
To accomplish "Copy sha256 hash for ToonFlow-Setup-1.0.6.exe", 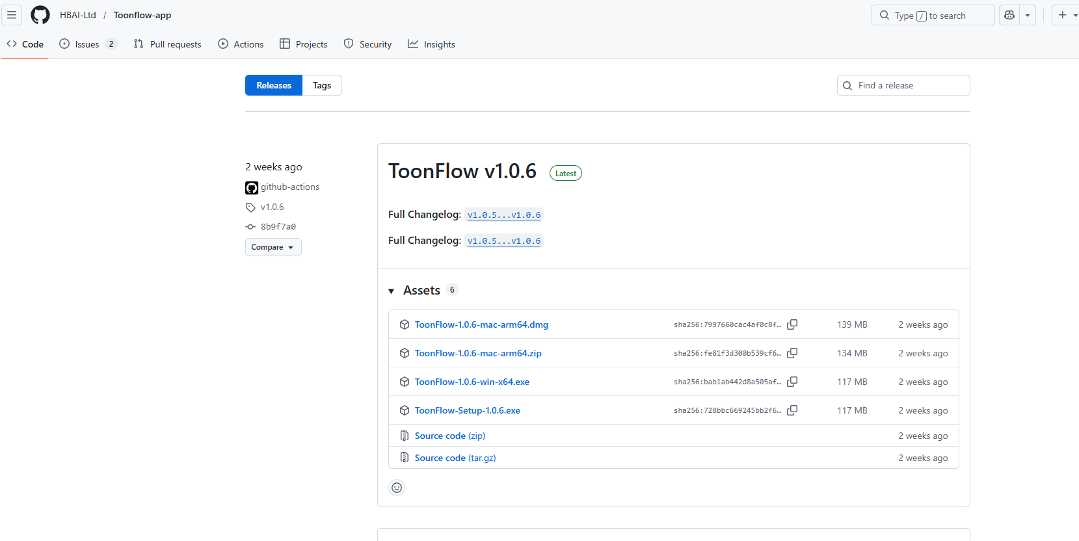I will coord(792,410).
